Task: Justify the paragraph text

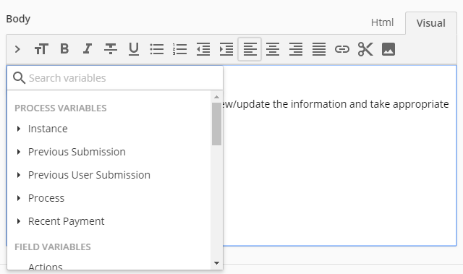Action: point(319,49)
